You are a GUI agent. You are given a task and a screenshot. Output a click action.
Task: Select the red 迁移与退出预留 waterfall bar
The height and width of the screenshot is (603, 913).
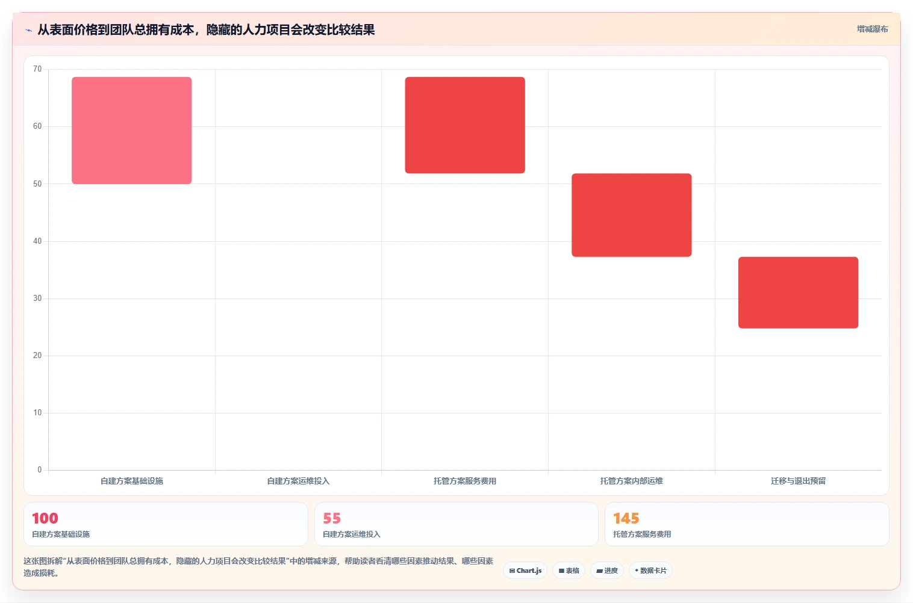798,292
